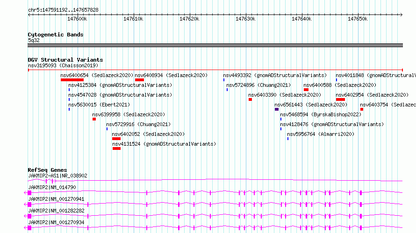
Task: Click the 147610k ruler tick label
Action: (133, 19)
